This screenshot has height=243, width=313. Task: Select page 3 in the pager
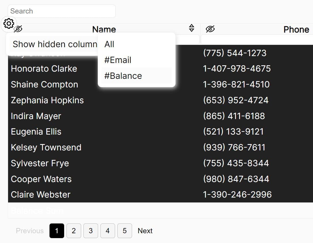coord(91,231)
